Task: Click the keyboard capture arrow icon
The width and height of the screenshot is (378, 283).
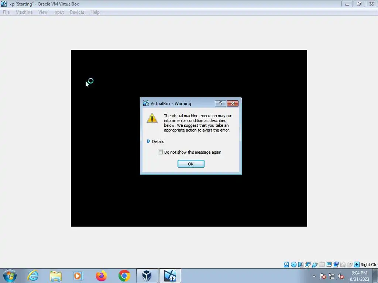Action: [357, 265]
